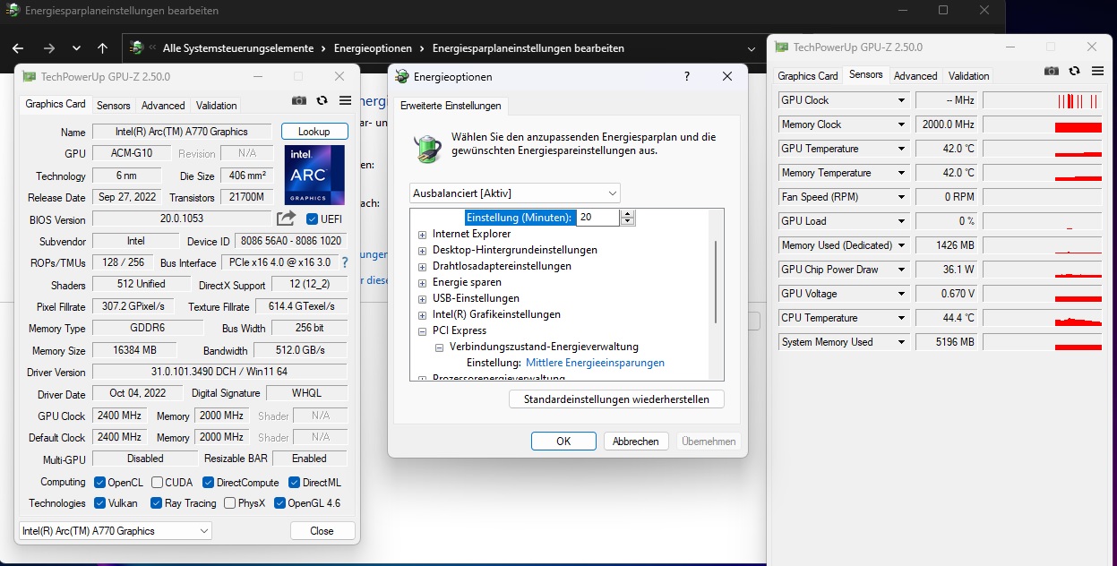Open the GPU Chip Power Draw dropdown
The height and width of the screenshot is (566, 1117).
click(902, 270)
